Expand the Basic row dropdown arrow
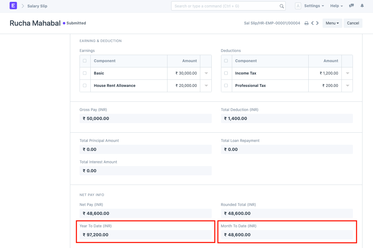Image resolution: width=373 pixels, height=248 pixels. (x=206, y=73)
